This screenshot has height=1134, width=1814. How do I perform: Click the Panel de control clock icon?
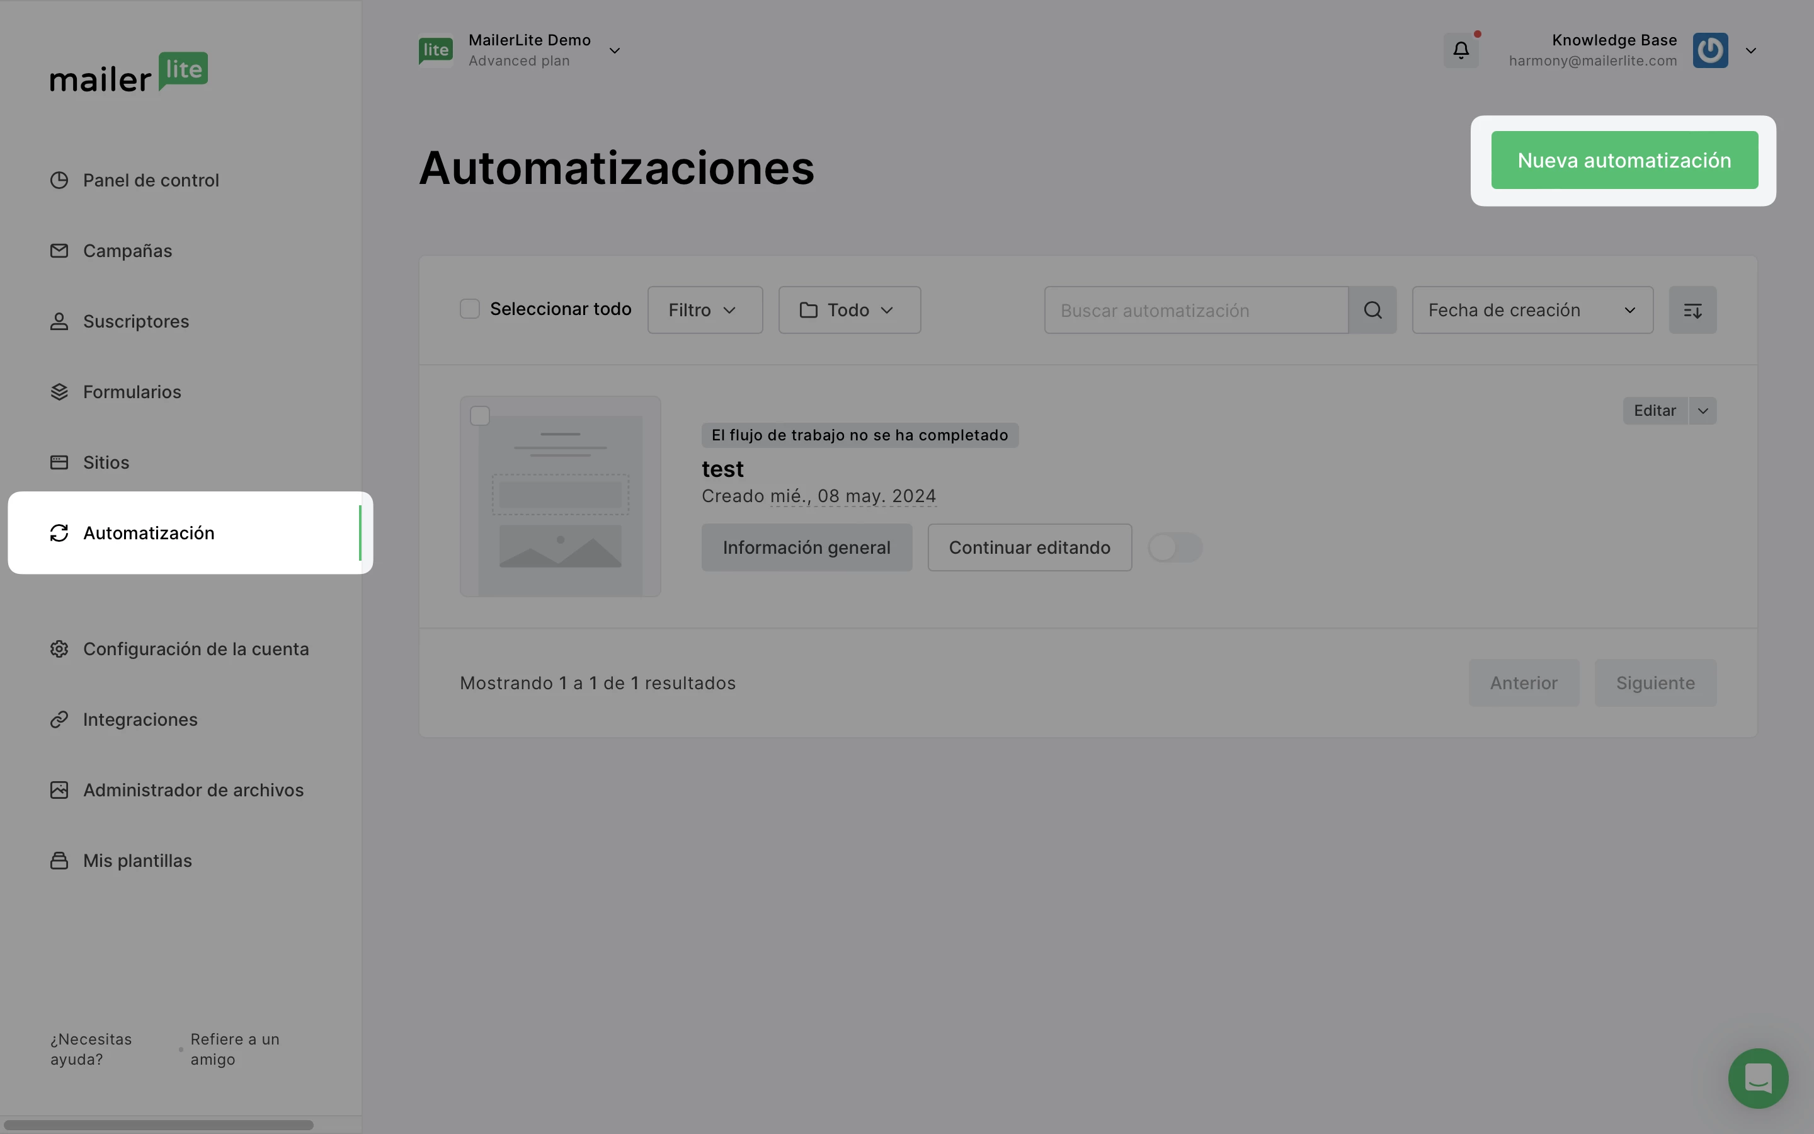coord(59,180)
